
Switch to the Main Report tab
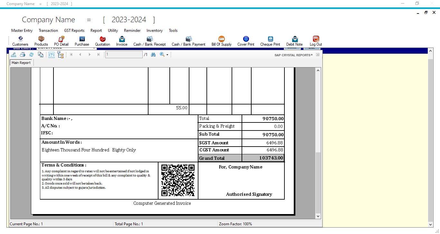pyautogui.click(x=21, y=62)
